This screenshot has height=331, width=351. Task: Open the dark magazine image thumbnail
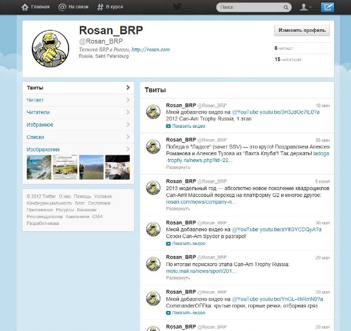coord(117,167)
